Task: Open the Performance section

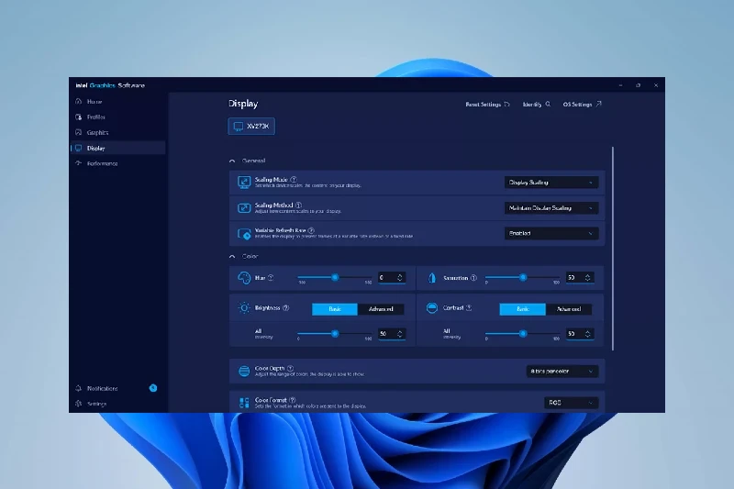Action: [101, 163]
